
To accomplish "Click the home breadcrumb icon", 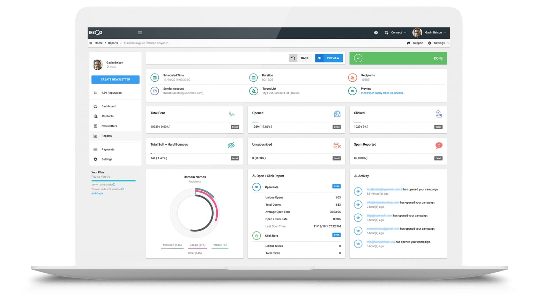I will 91,43.
